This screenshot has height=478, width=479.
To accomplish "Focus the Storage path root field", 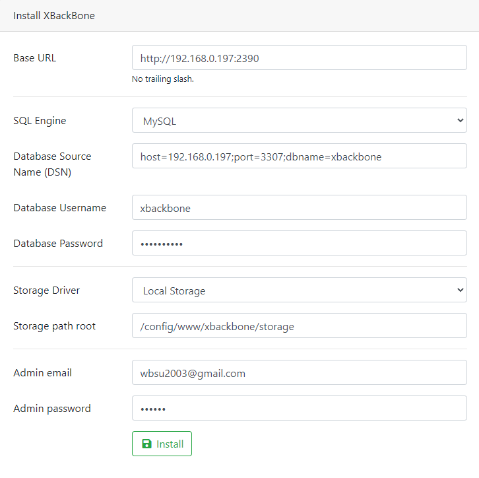I will tap(300, 325).
